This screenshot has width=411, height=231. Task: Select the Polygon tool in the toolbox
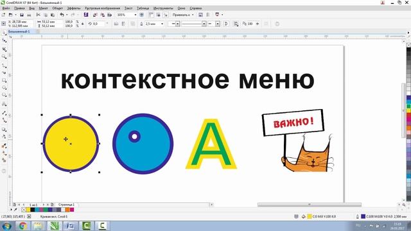pyautogui.click(x=4, y=95)
